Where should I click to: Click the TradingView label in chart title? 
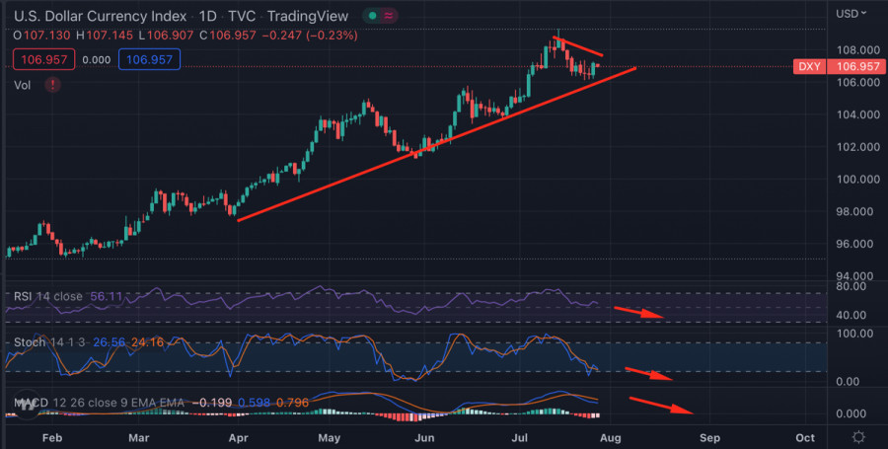[308, 16]
